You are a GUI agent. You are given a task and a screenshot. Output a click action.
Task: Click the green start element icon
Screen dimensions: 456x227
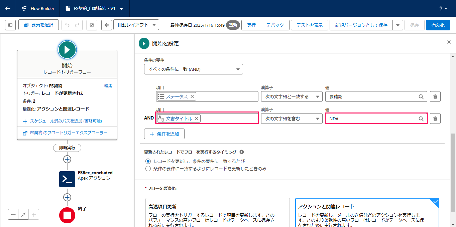point(67,50)
